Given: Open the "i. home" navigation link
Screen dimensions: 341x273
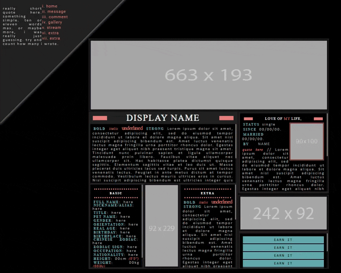Looking at the screenshot, I should [50, 6].
